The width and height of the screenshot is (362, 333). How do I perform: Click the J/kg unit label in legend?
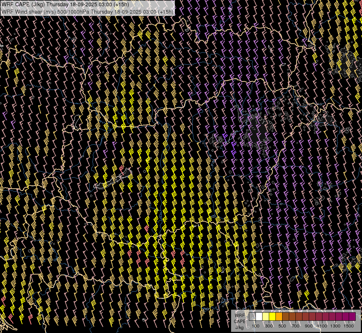[x=239, y=327]
